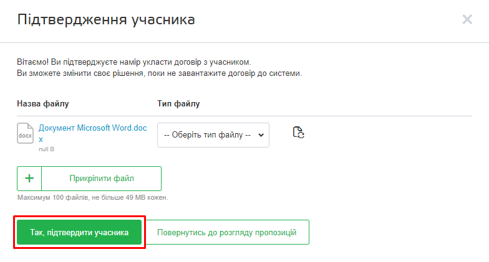Click the 'Вітаємо!' greeting line
Viewport: 489px width, 262px height.
click(x=133, y=62)
